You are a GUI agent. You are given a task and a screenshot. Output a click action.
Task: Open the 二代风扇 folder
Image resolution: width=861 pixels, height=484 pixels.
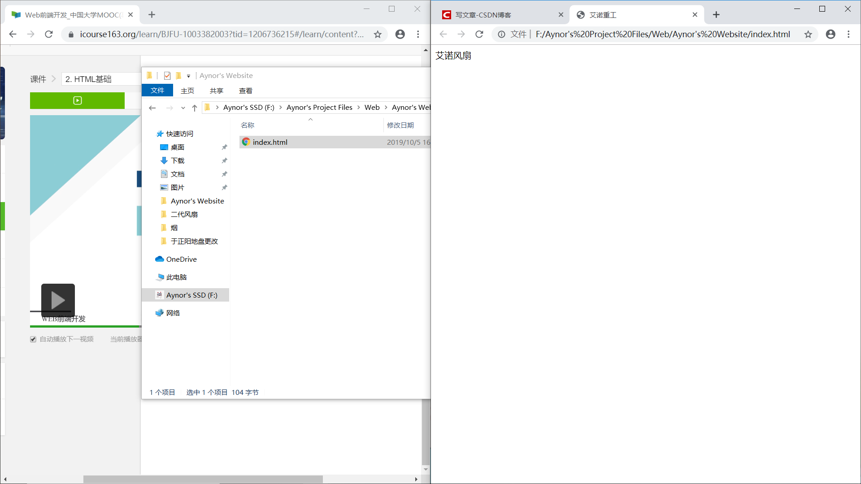(184, 215)
